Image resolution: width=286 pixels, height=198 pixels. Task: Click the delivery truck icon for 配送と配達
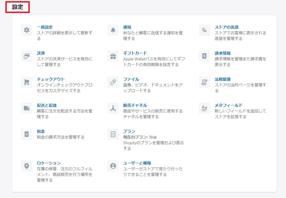(x=27, y=108)
